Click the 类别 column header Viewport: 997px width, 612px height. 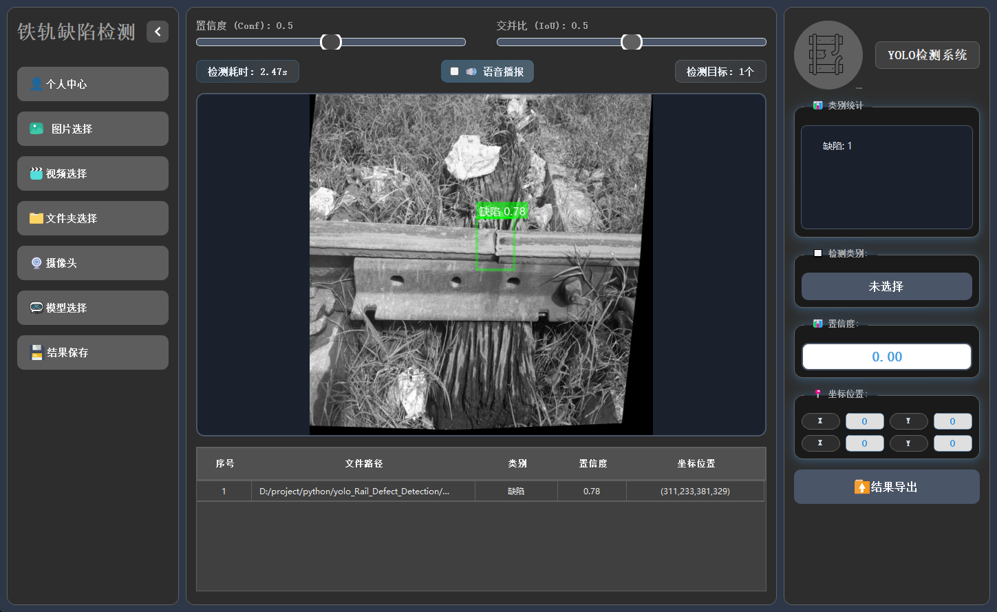point(517,464)
